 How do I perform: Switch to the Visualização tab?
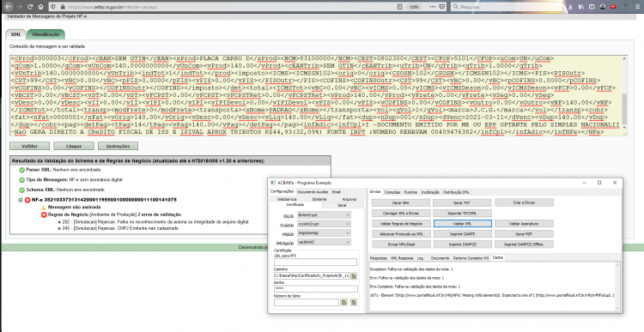pos(46,34)
